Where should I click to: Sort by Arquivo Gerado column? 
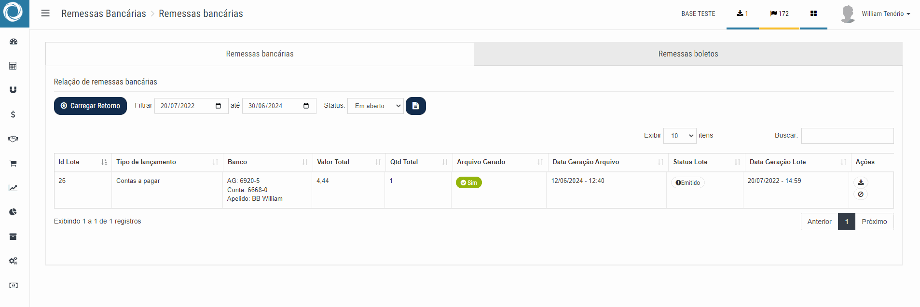coord(499,162)
